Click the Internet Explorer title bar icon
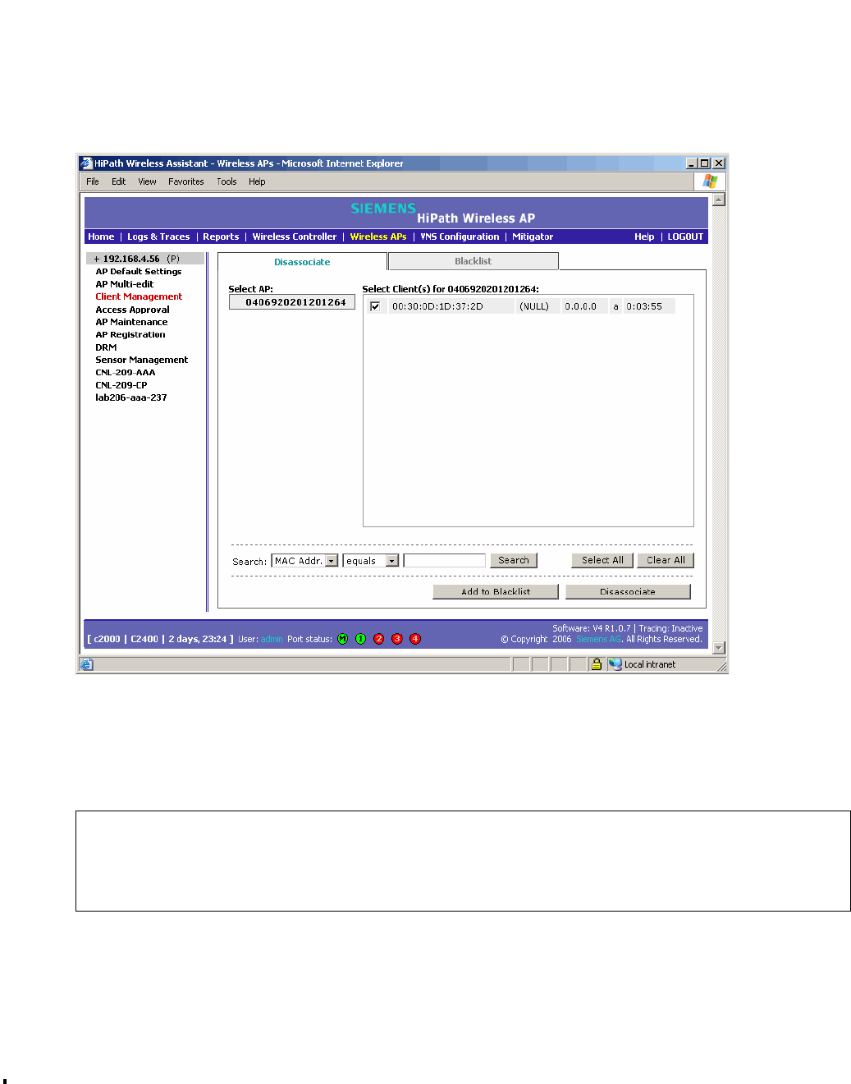The height and width of the screenshot is (1084, 851). tap(85, 163)
